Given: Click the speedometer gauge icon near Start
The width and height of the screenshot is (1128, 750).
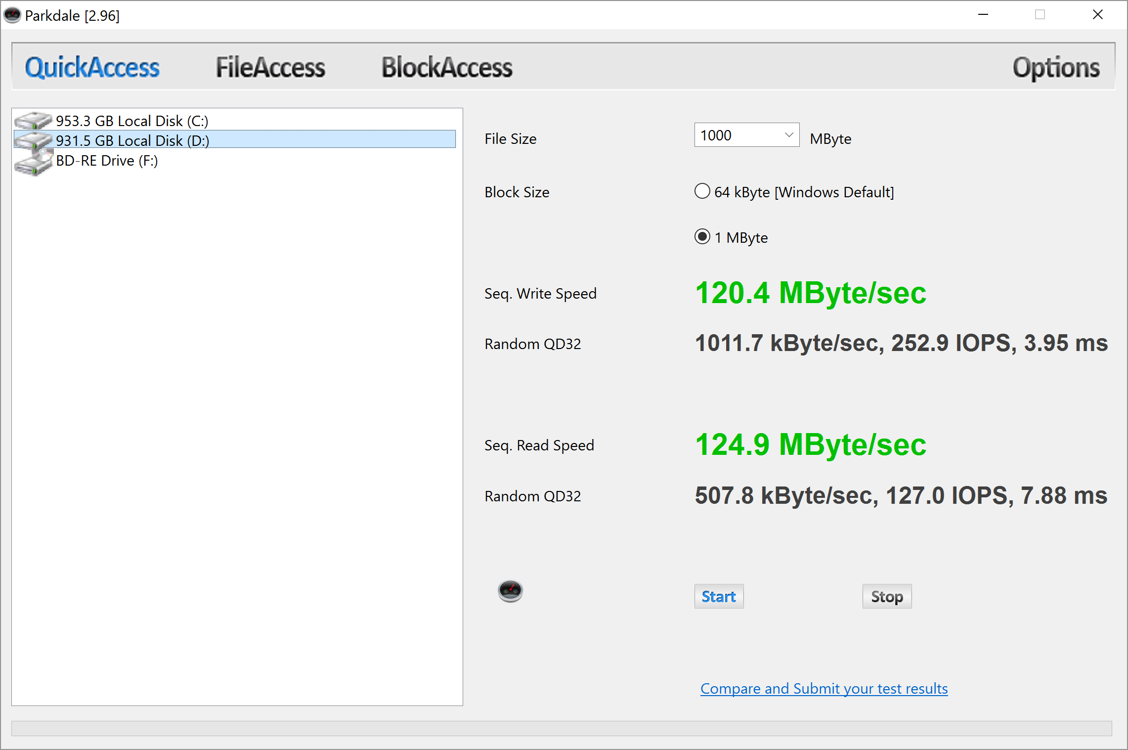Looking at the screenshot, I should [x=510, y=591].
